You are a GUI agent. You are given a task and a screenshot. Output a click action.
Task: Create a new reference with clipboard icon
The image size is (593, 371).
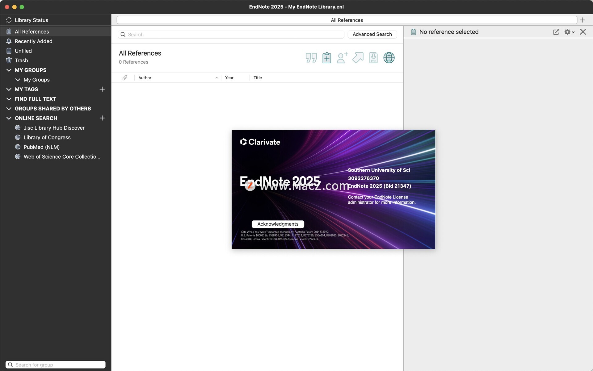point(327,58)
